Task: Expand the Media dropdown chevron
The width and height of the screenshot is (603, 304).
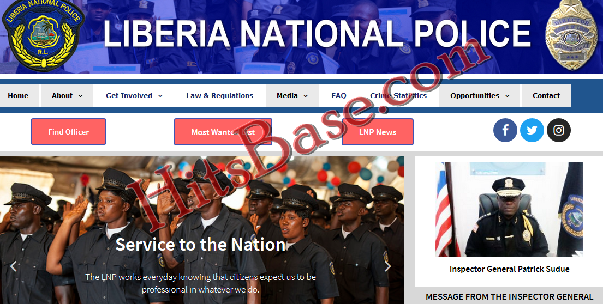Action: pyautogui.click(x=306, y=96)
